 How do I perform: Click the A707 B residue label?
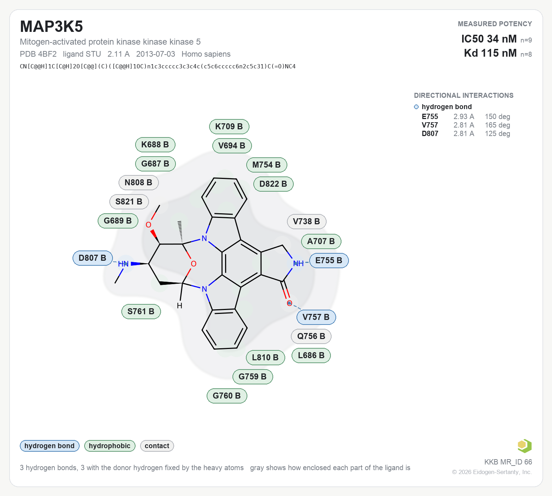(x=321, y=241)
